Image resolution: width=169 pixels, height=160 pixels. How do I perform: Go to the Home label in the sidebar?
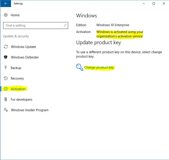(15, 15)
